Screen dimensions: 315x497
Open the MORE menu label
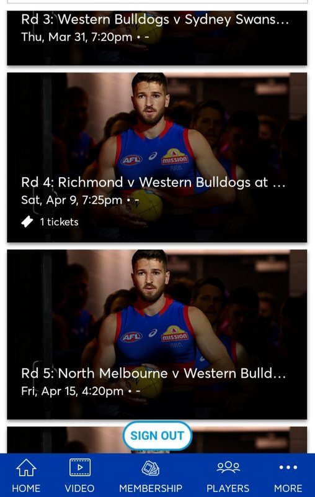(288, 488)
